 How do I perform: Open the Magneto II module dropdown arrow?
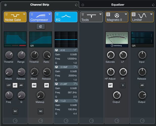(x=126, y=14)
